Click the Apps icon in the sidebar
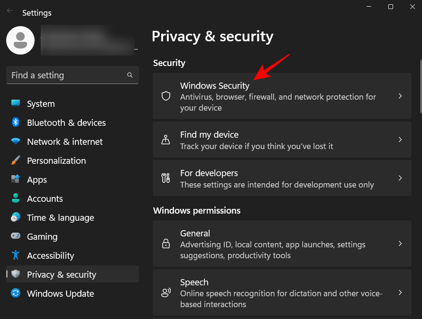The width and height of the screenshot is (422, 319). coord(16,179)
